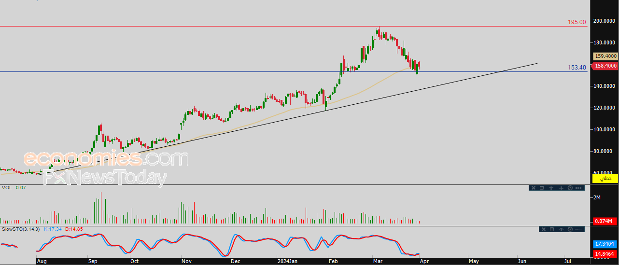
Task: Select the 195.00 resistance line label
Action: [577, 22]
